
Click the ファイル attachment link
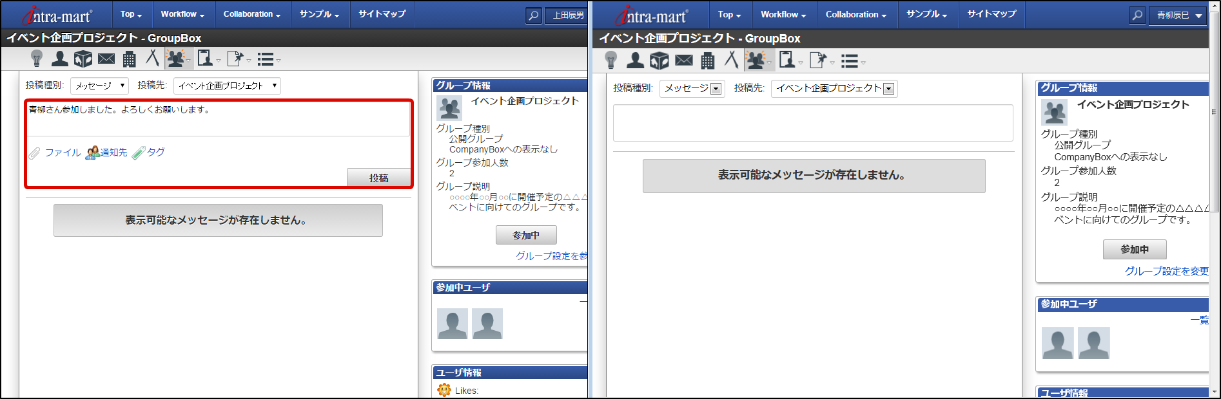[x=62, y=153]
